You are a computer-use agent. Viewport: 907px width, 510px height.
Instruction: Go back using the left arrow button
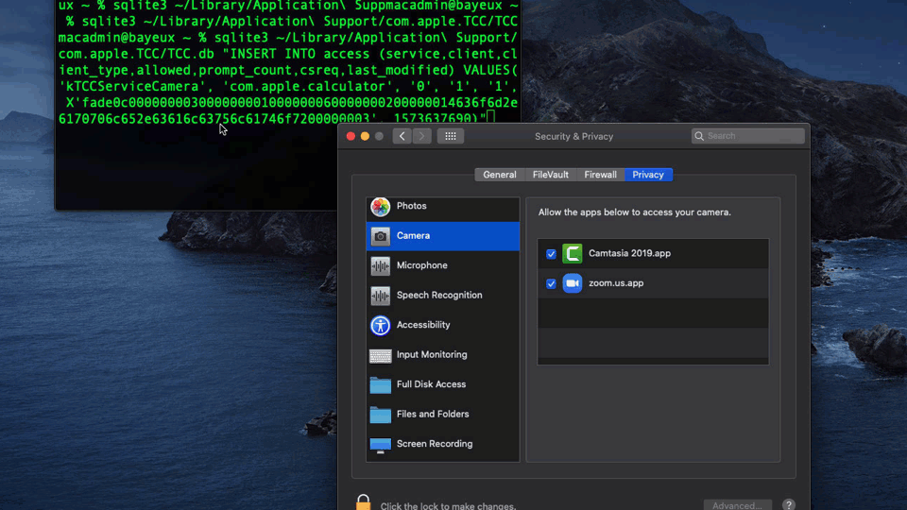[402, 136]
